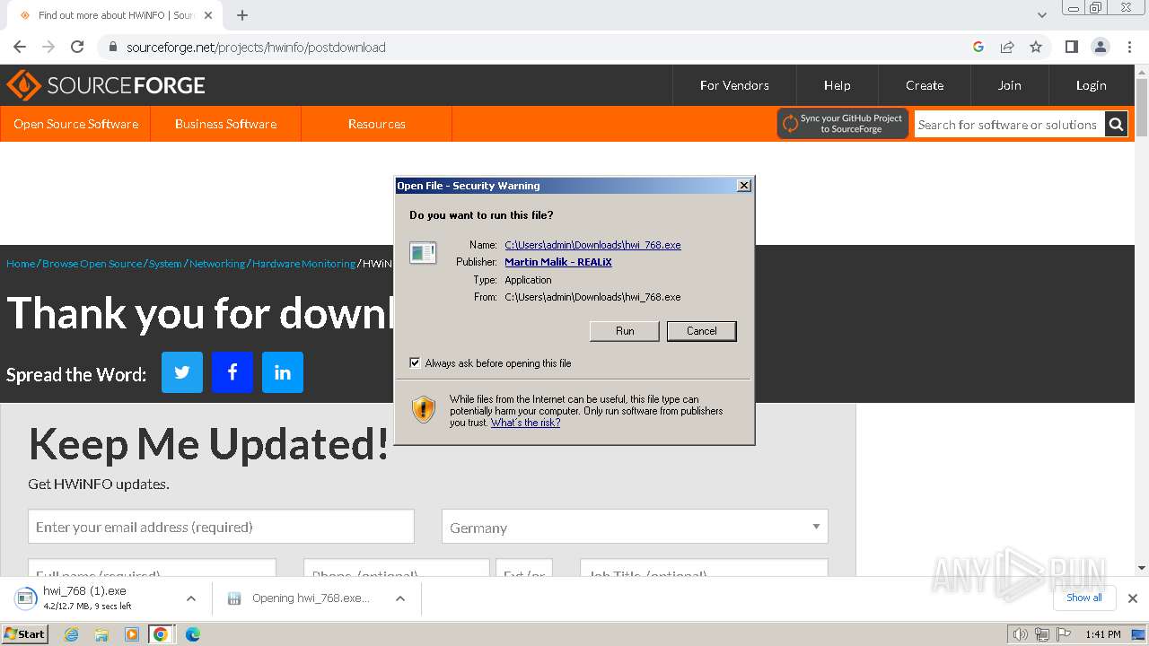Open the For Vendors menu
The image size is (1149, 646).
pos(734,85)
